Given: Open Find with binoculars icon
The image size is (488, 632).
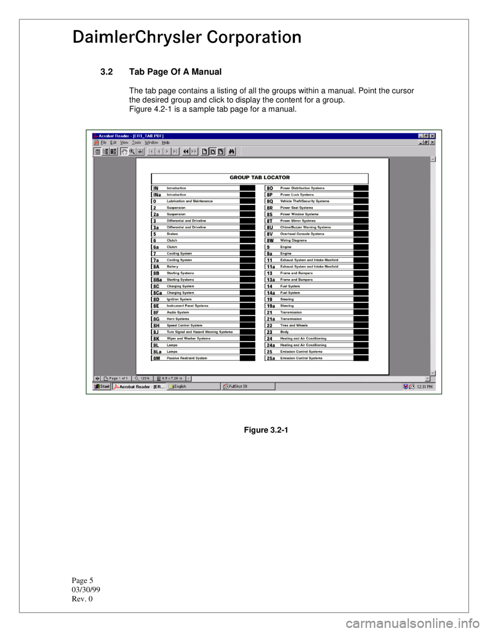Looking at the screenshot, I should (232, 152).
